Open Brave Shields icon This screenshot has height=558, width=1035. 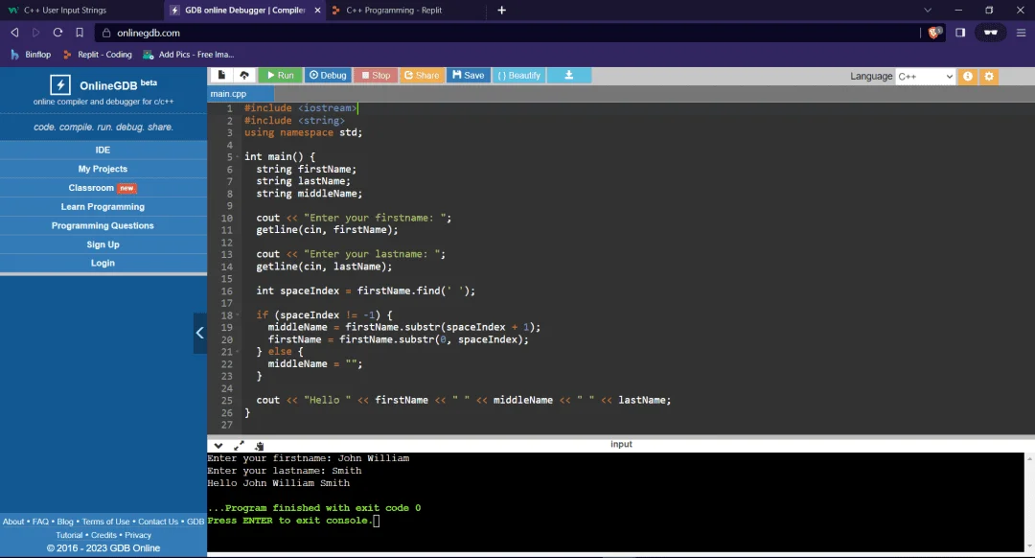click(934, 33)
